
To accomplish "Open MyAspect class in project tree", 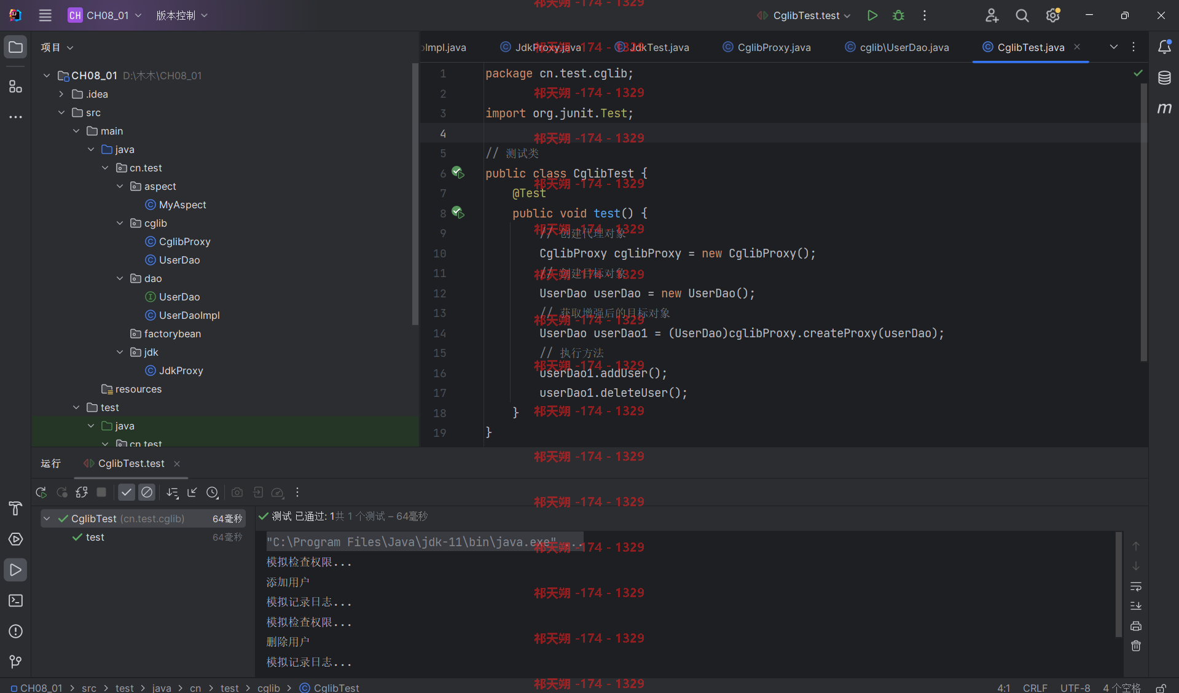I will click(x=176, y=205).
